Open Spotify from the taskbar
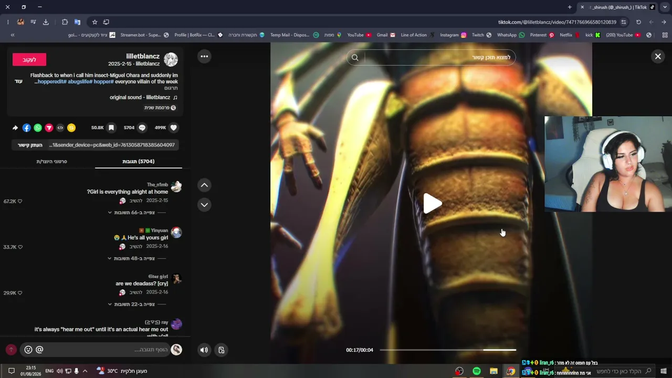Image resolution: width=672 pixels, height=378 pixels. point(477,371)
